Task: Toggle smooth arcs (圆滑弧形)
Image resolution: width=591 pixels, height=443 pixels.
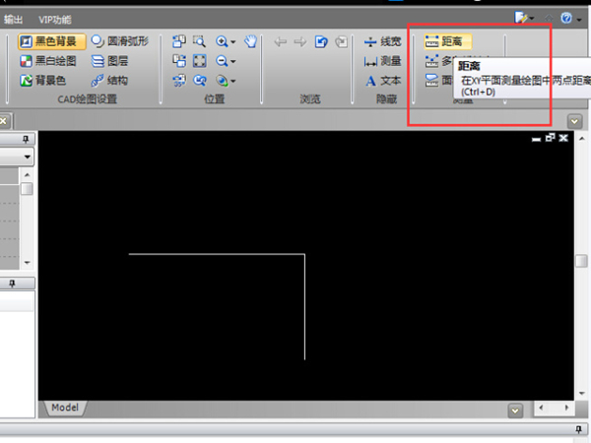Action: [120, 41]
